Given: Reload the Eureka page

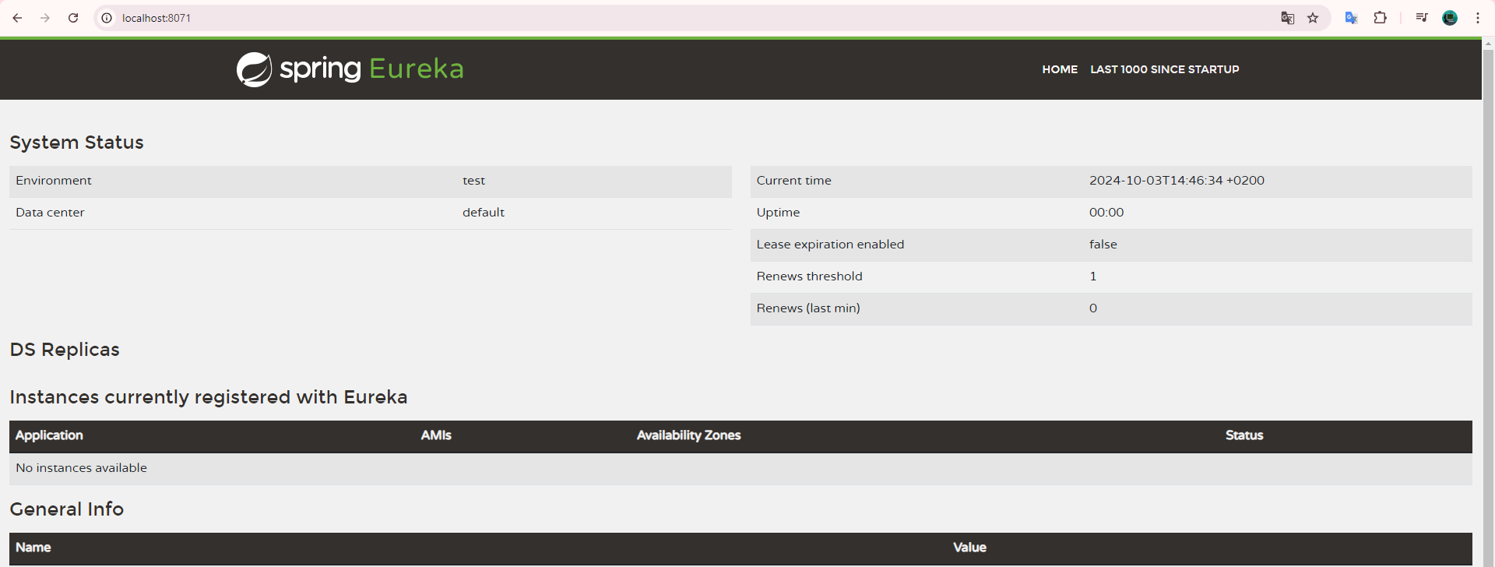Looking at the screenshot, I should click(73, 18).
